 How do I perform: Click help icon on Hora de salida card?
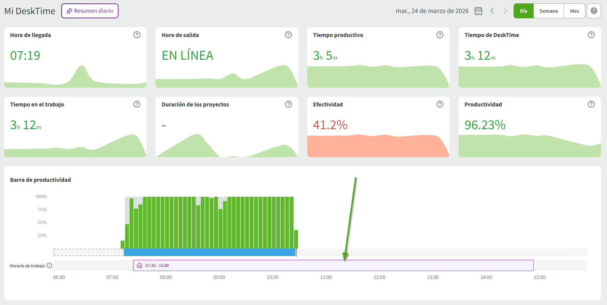pos(288,35)
